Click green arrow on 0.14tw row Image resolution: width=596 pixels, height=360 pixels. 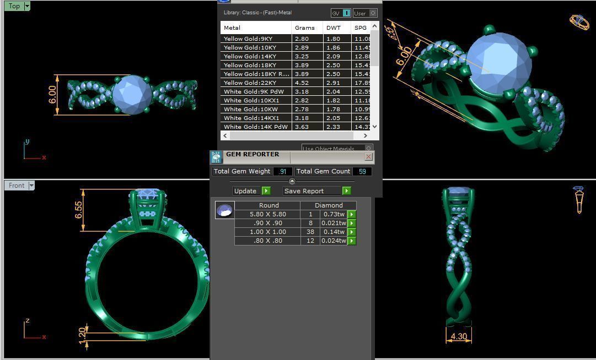[352, 232]
